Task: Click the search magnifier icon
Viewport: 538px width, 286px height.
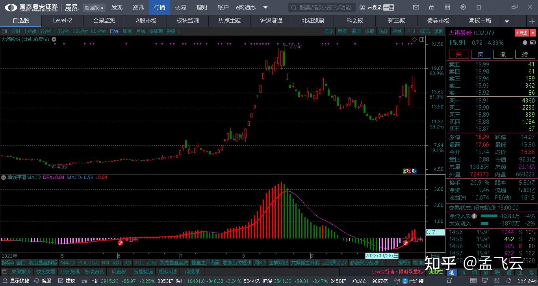Action: pyautogui.click(x=294, y=7)
